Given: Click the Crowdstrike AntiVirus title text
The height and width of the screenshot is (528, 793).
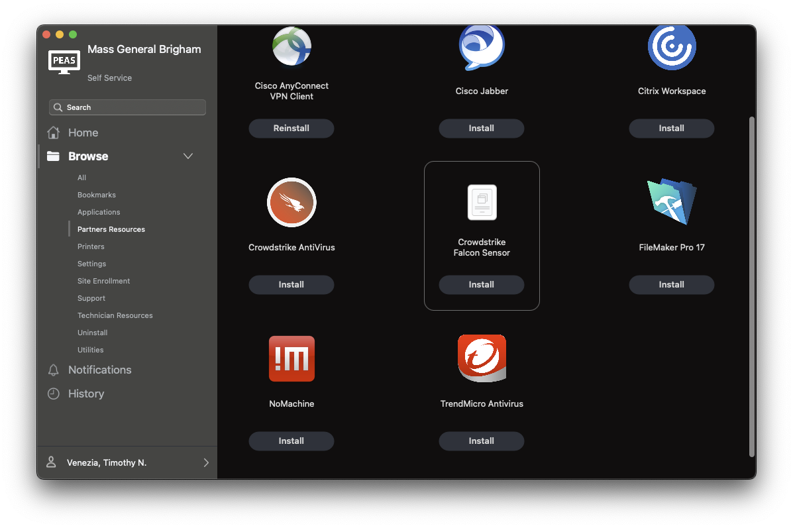Looking at the screenshot, I should pyautogui.click(x=291, y=247).
